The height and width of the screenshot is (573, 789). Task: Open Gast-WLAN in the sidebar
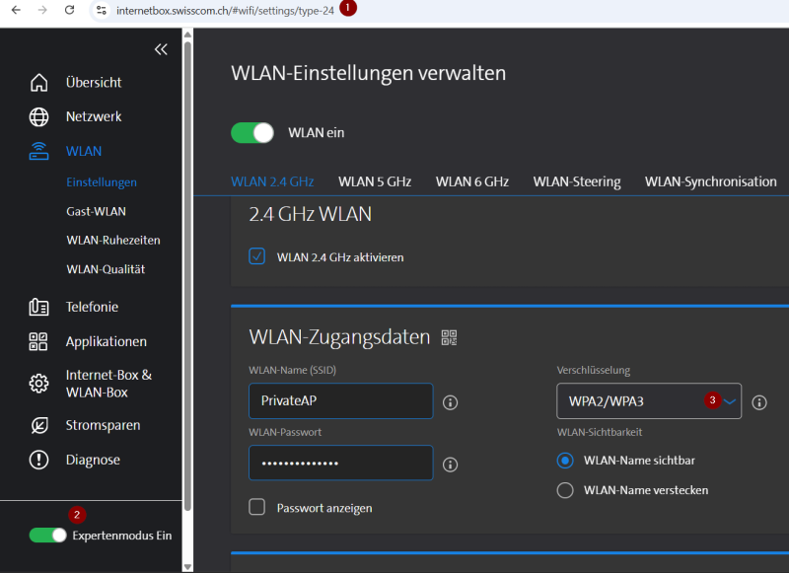pyautogui.click(x=96, y=211)
